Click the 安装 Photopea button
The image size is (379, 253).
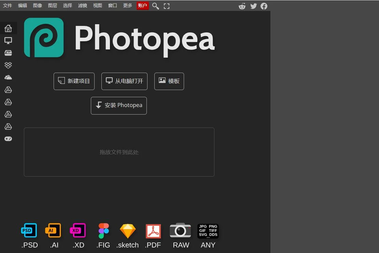[x=119, y=105]
